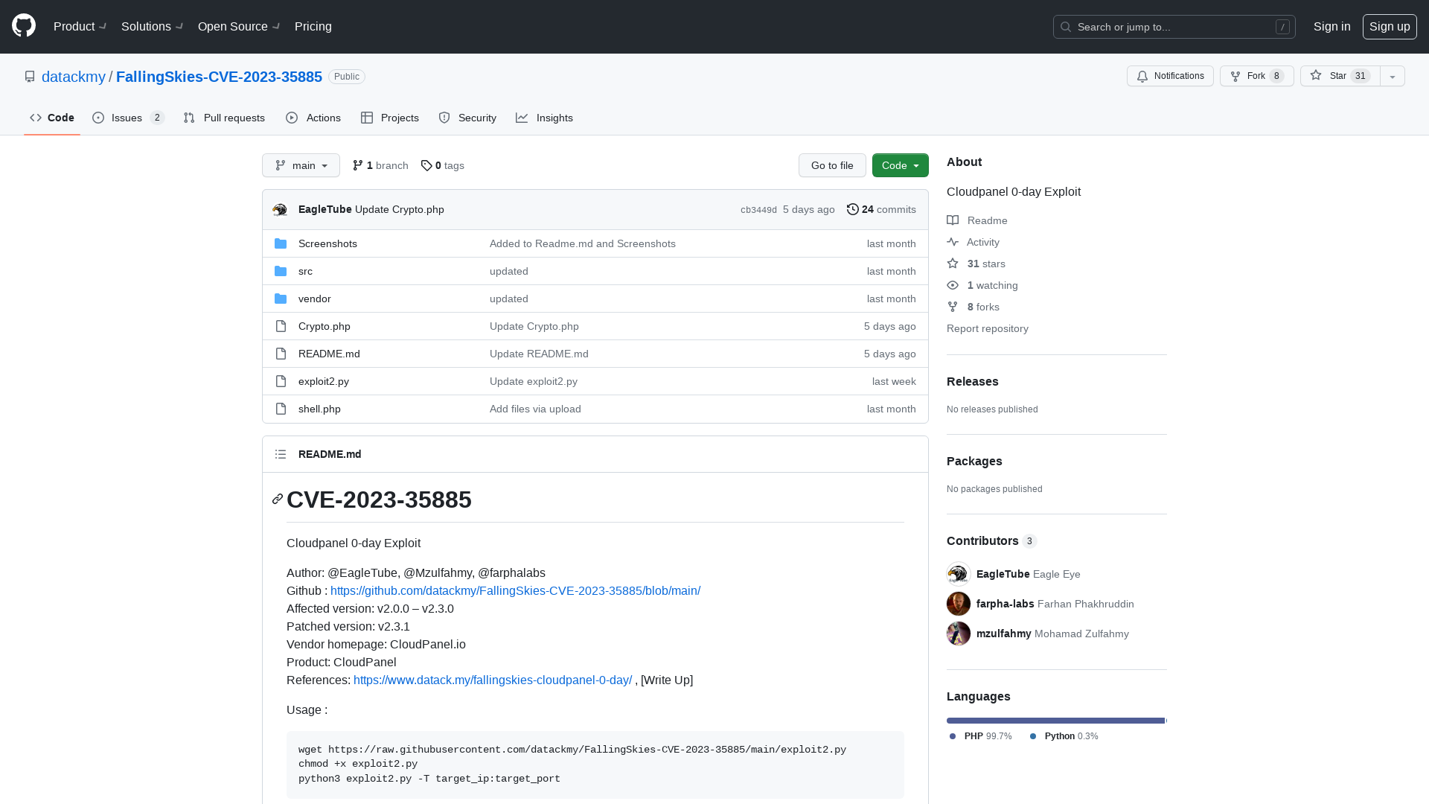This screenshot has height=804, width=1429.
Task: Click the anchor link icon beside CVE-2023-35885 heading
Action: pyautogui.click(x=278, y=500)
